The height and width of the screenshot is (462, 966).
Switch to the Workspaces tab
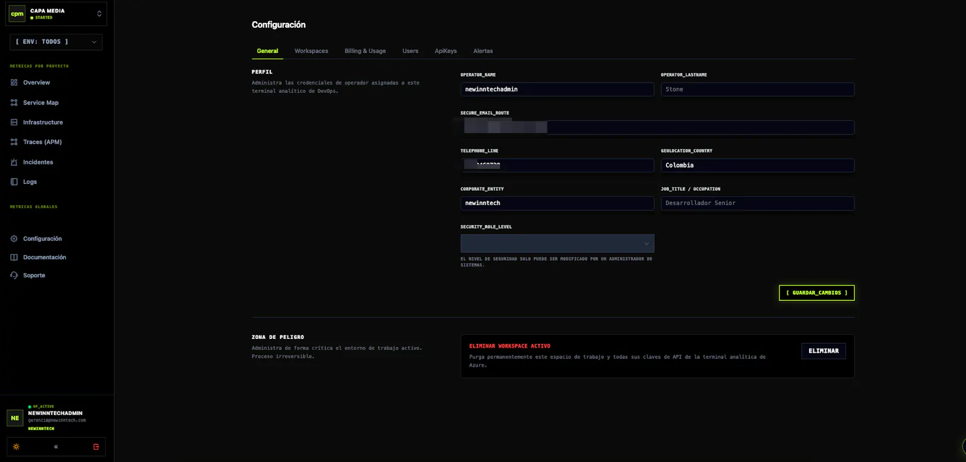click(312, 51)
